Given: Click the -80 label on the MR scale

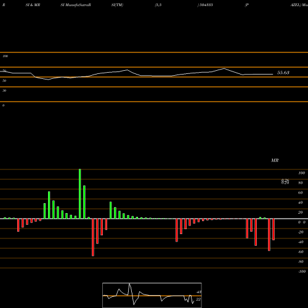Looking at the screenshot, I should tap(301, 262).
